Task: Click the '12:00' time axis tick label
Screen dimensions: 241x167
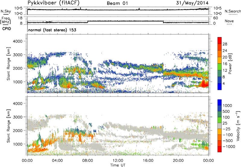Action: [118, 161]
